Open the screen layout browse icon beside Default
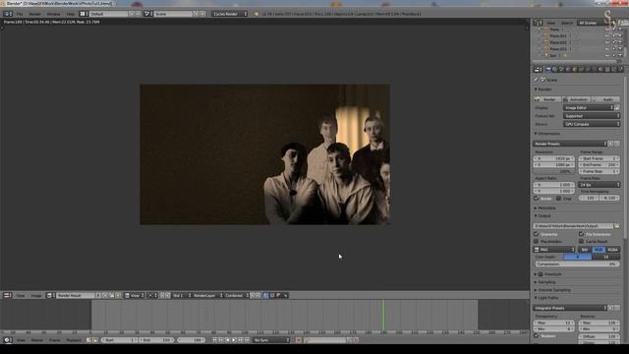629x354 pixels. (83, 14)
